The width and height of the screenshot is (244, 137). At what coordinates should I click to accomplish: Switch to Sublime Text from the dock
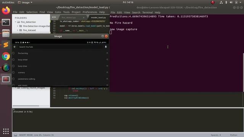6,45
